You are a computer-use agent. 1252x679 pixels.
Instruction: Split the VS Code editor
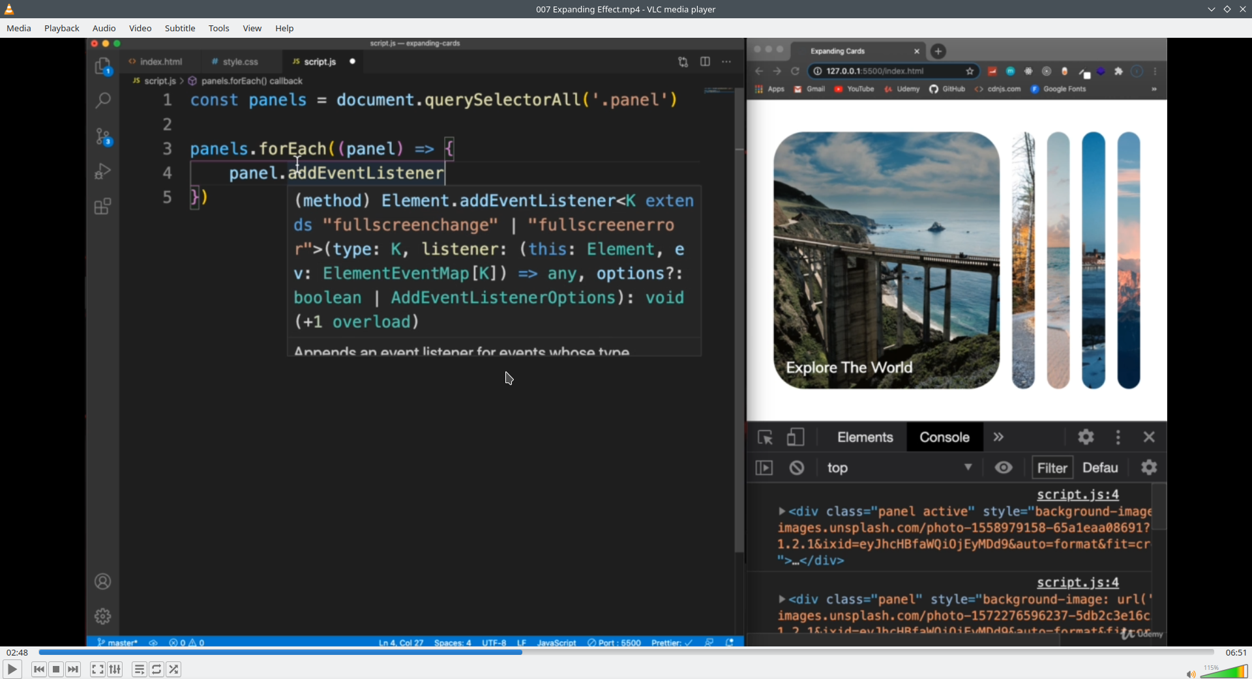click(705, 62)
